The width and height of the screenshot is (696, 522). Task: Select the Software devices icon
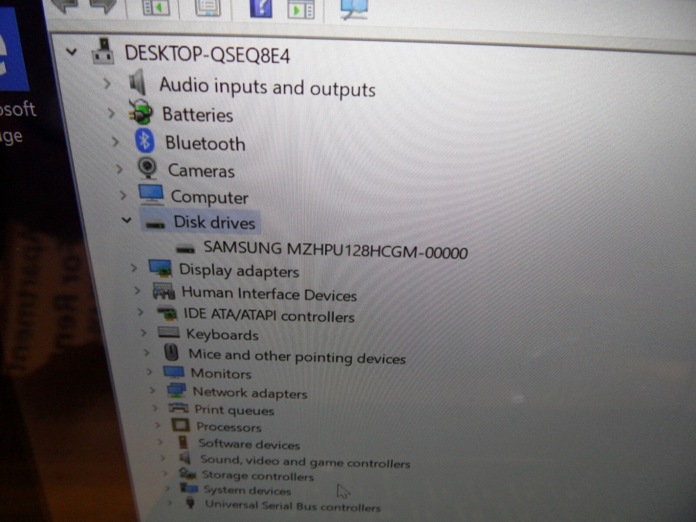click(x=184, y=442)
